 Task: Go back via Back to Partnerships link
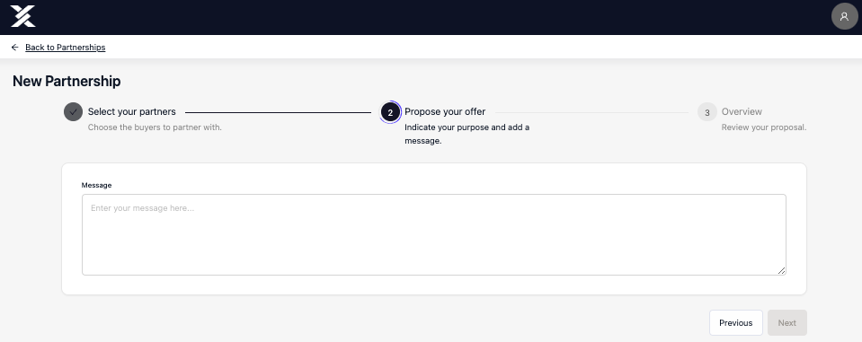point(66,48)
